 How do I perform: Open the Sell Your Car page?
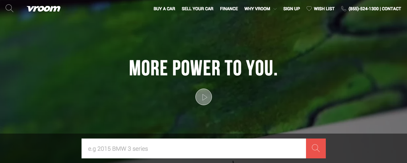point(197,9)
